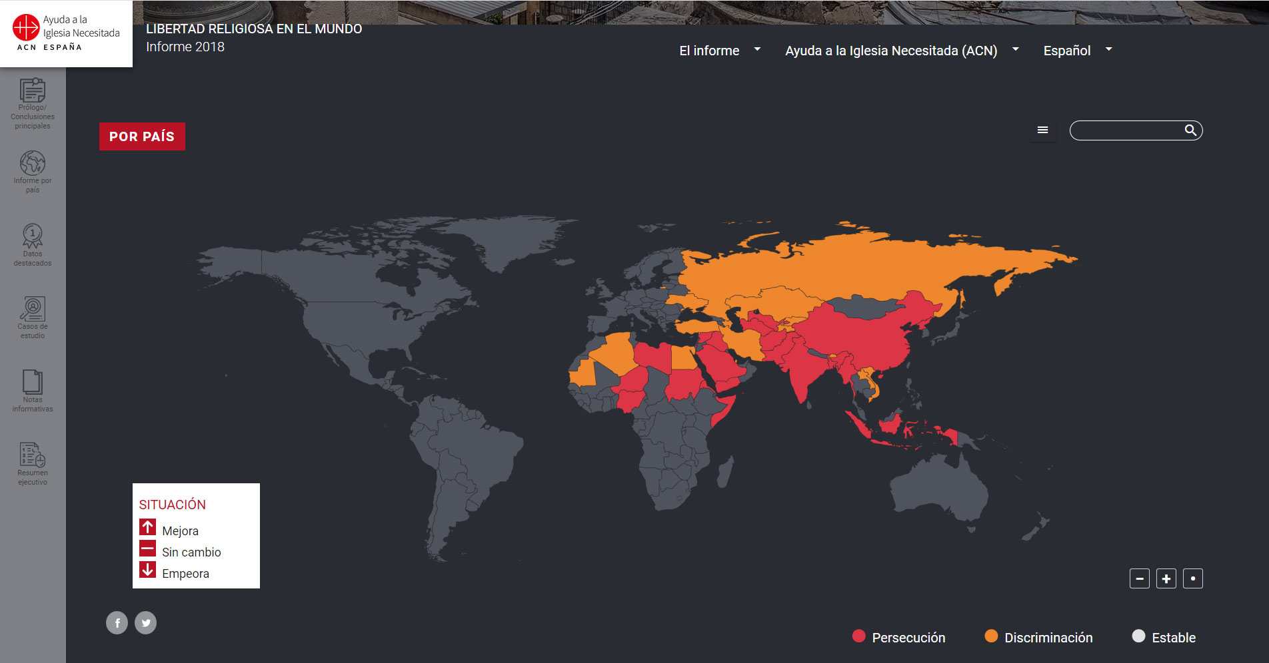This screenshot has height=663, width=1269.
Task: Click the red Persecución legend swatch
Action: tap(859, 636)
